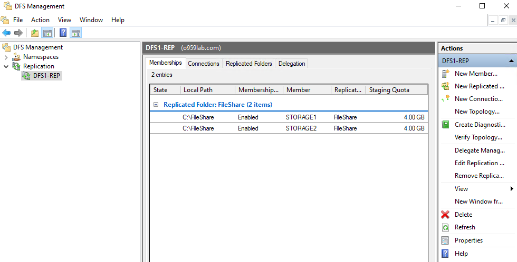The width and height of the screenshot is (517, 262).
Task: Sort by the Replicated Folder column header
Action: (348, 90)
